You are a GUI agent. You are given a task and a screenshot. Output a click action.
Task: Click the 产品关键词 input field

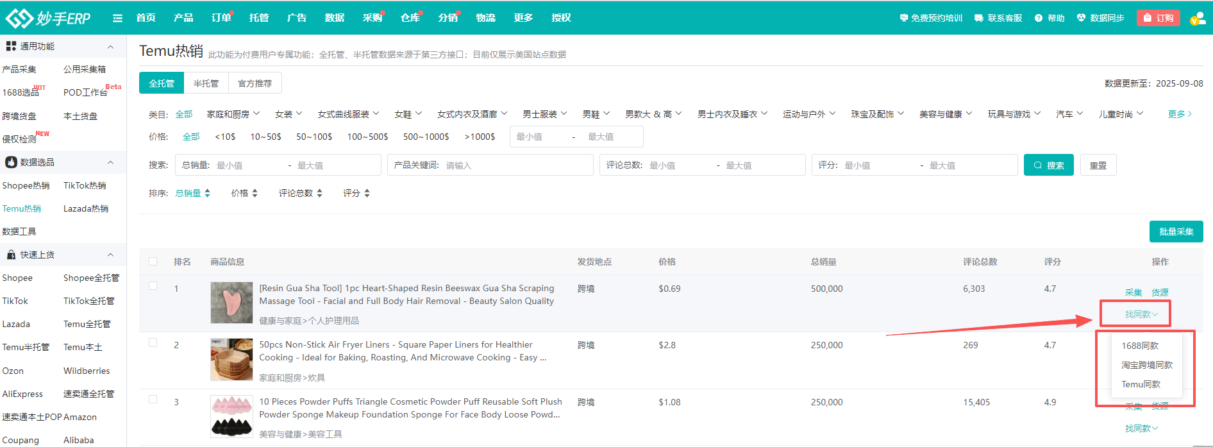[490, 165]
